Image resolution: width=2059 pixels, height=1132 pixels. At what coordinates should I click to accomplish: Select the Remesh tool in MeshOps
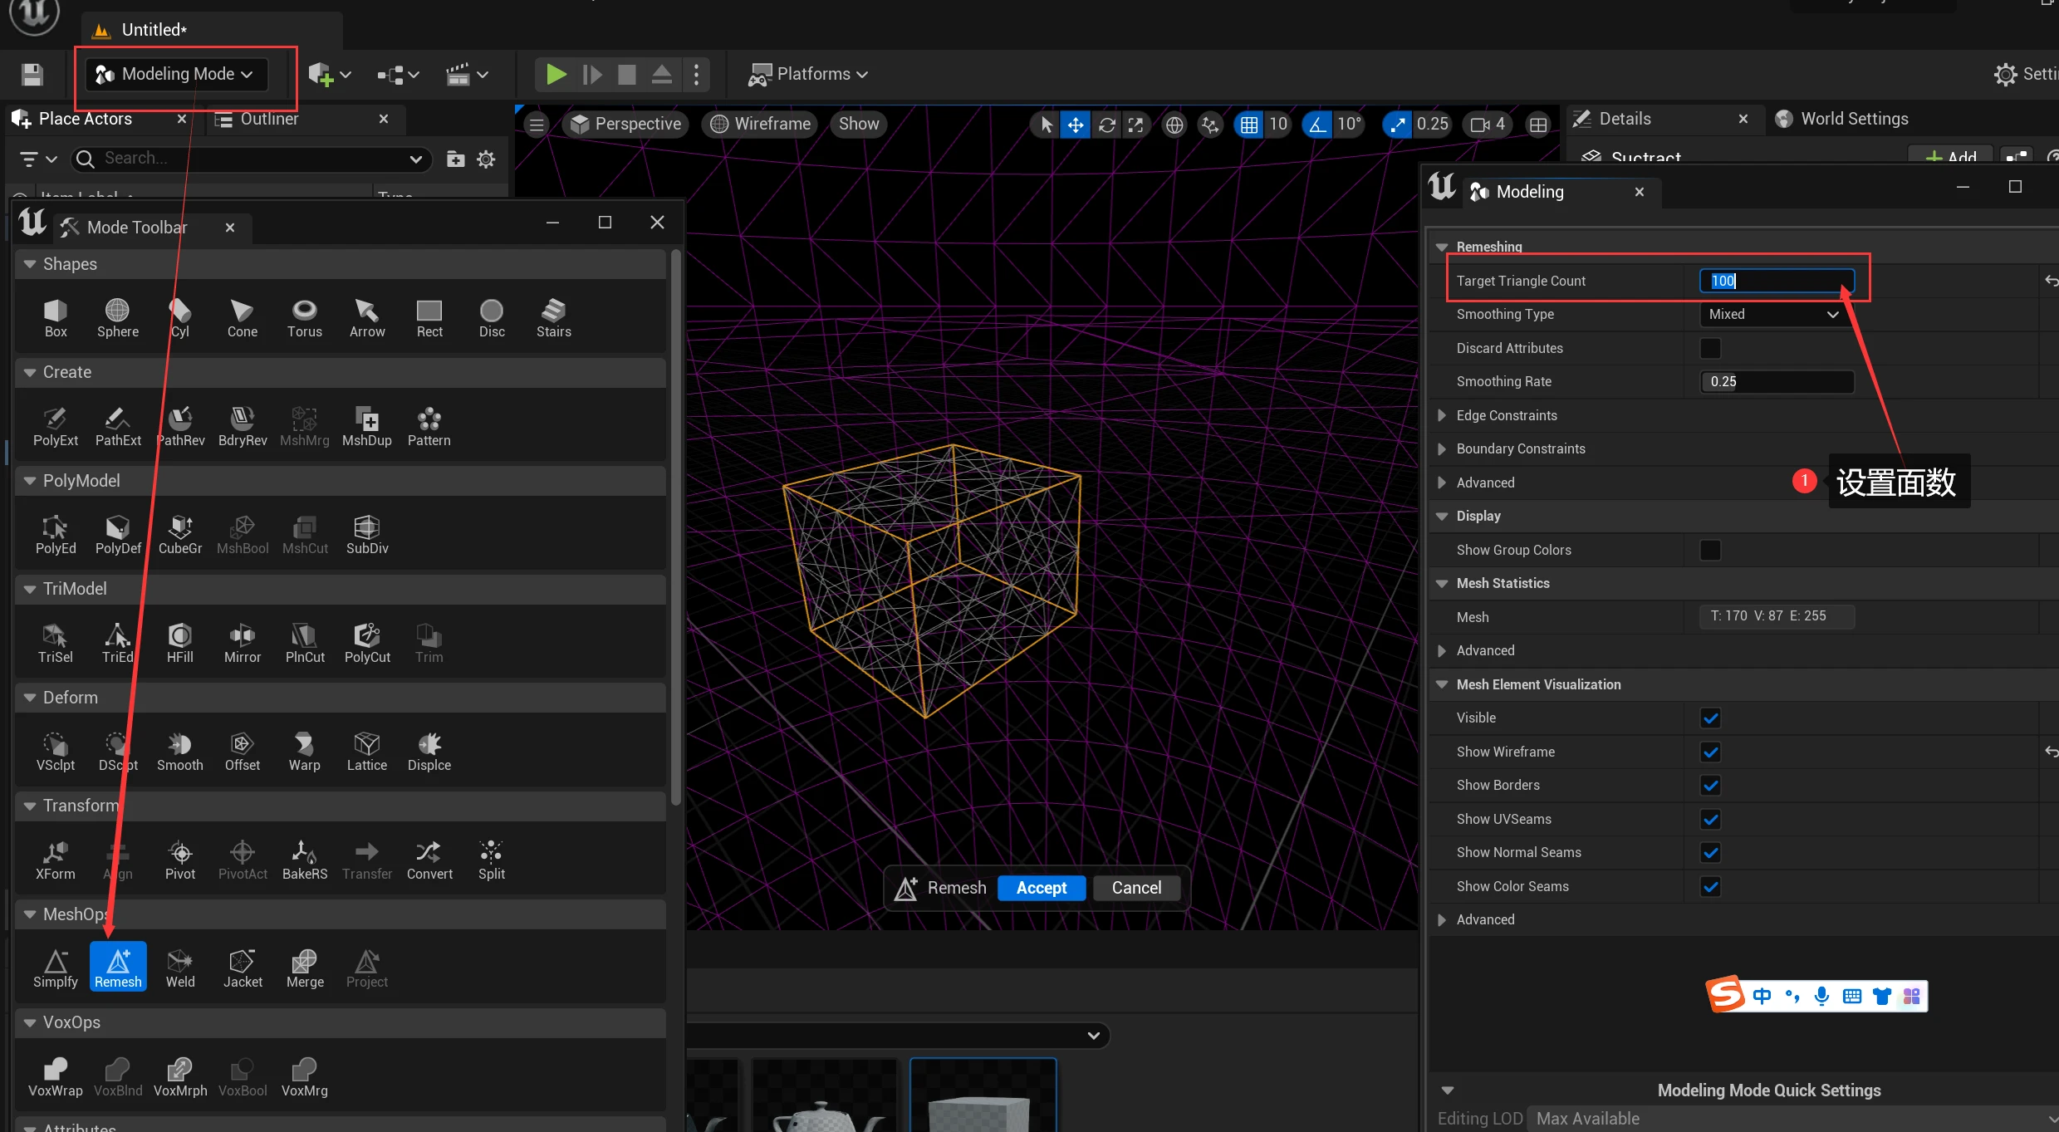(x=118, y=966)
